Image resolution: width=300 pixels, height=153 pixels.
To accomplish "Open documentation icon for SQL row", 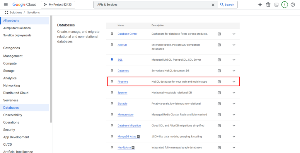I will [219, 60].
